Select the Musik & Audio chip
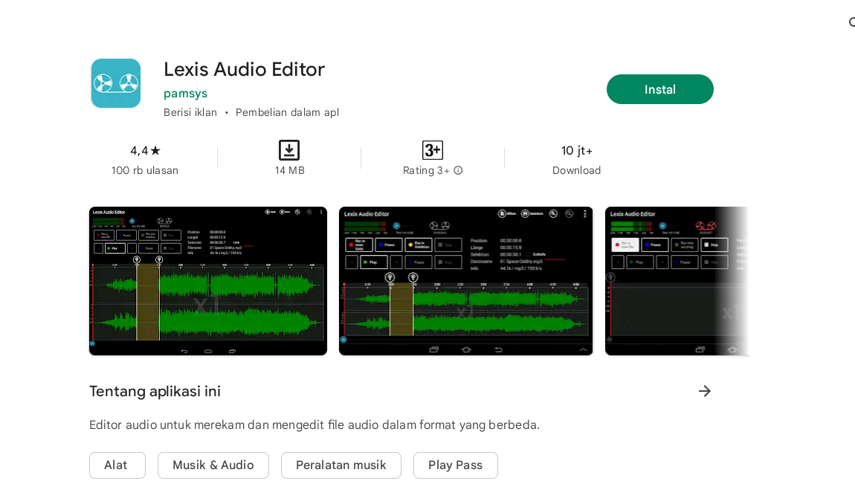 coord(213,465)
